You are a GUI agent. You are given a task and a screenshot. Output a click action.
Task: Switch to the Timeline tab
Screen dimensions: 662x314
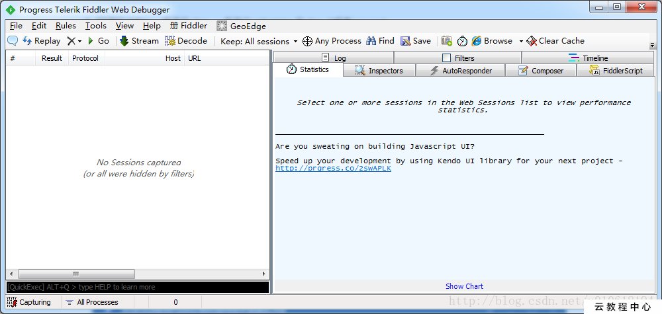tap(588, 58)
